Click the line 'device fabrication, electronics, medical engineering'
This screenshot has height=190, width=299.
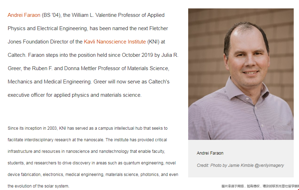(x=56, y=175)
